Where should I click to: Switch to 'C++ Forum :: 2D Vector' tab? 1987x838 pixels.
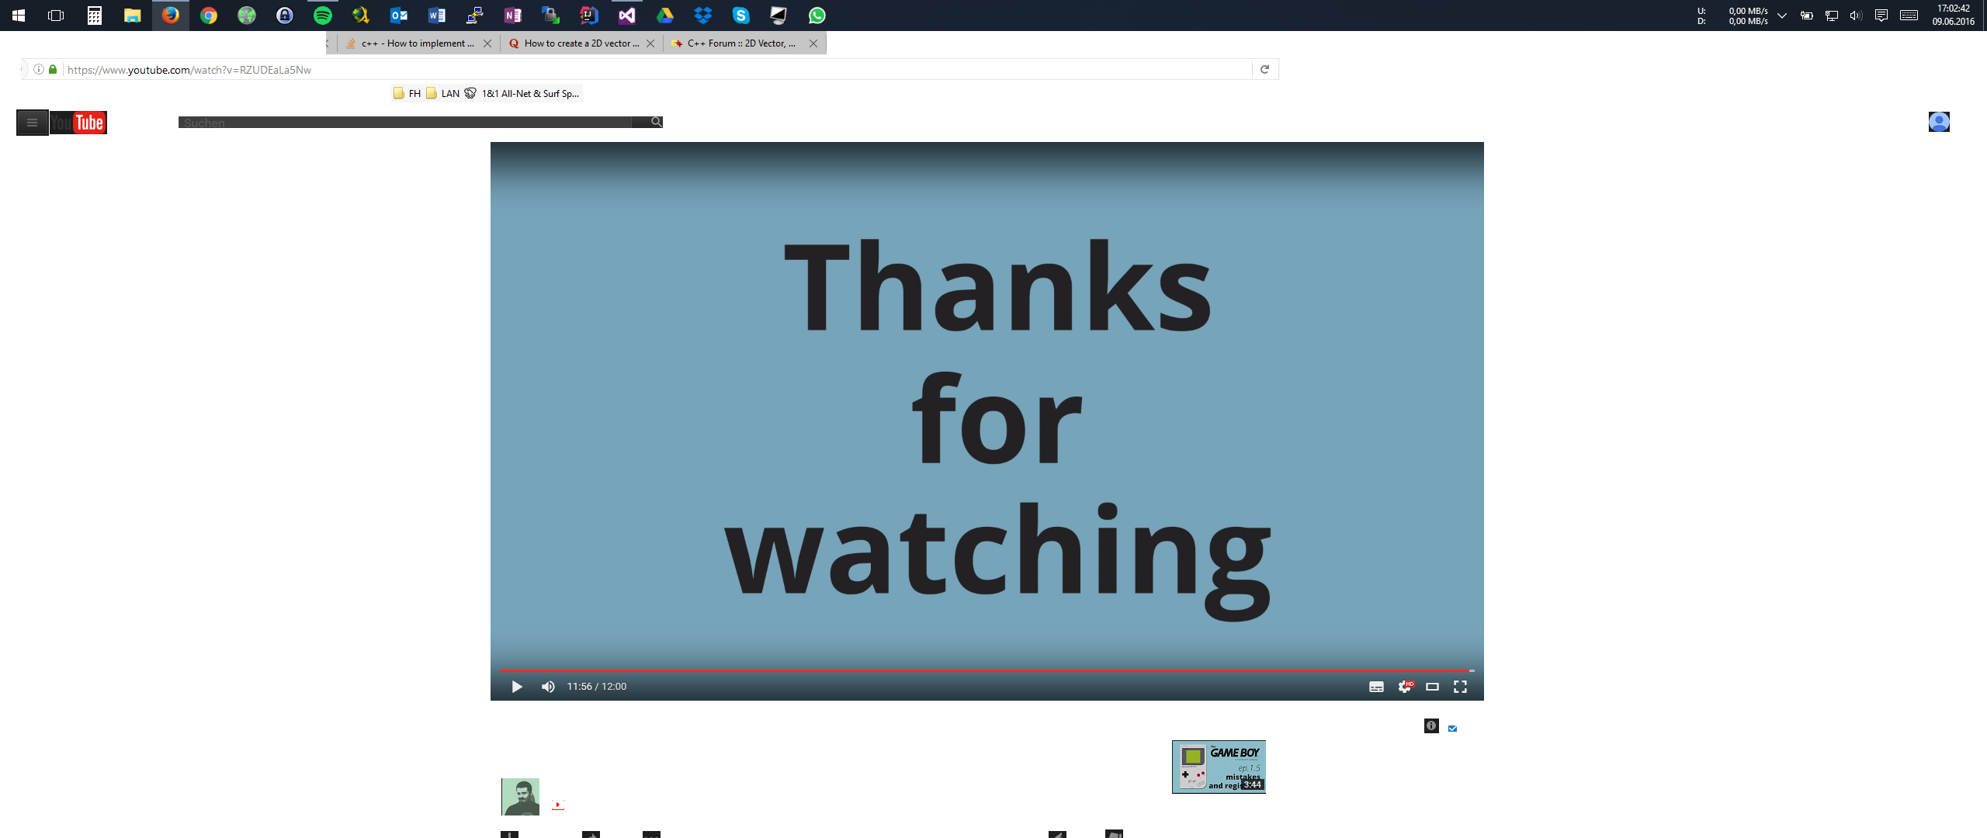(740, 43)
